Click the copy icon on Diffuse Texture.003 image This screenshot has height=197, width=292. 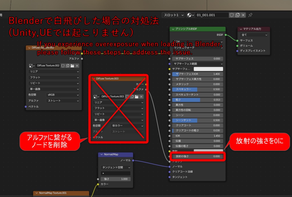[x=132, y=97]
